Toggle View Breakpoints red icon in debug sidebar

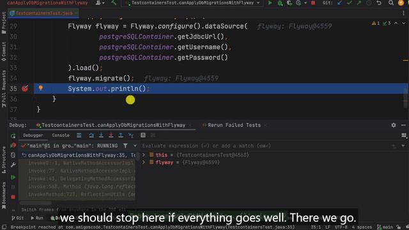[13, 146]
